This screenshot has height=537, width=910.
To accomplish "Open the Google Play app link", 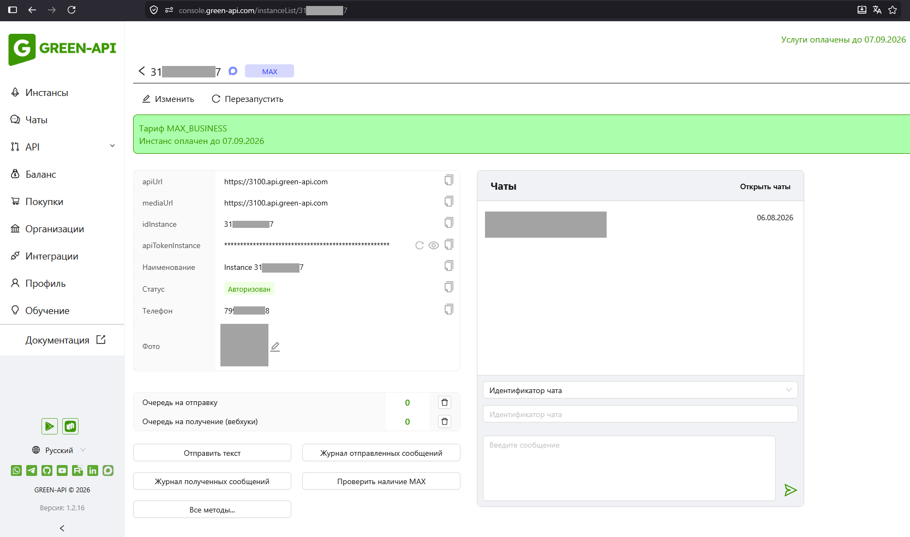I will click(50, 426).
